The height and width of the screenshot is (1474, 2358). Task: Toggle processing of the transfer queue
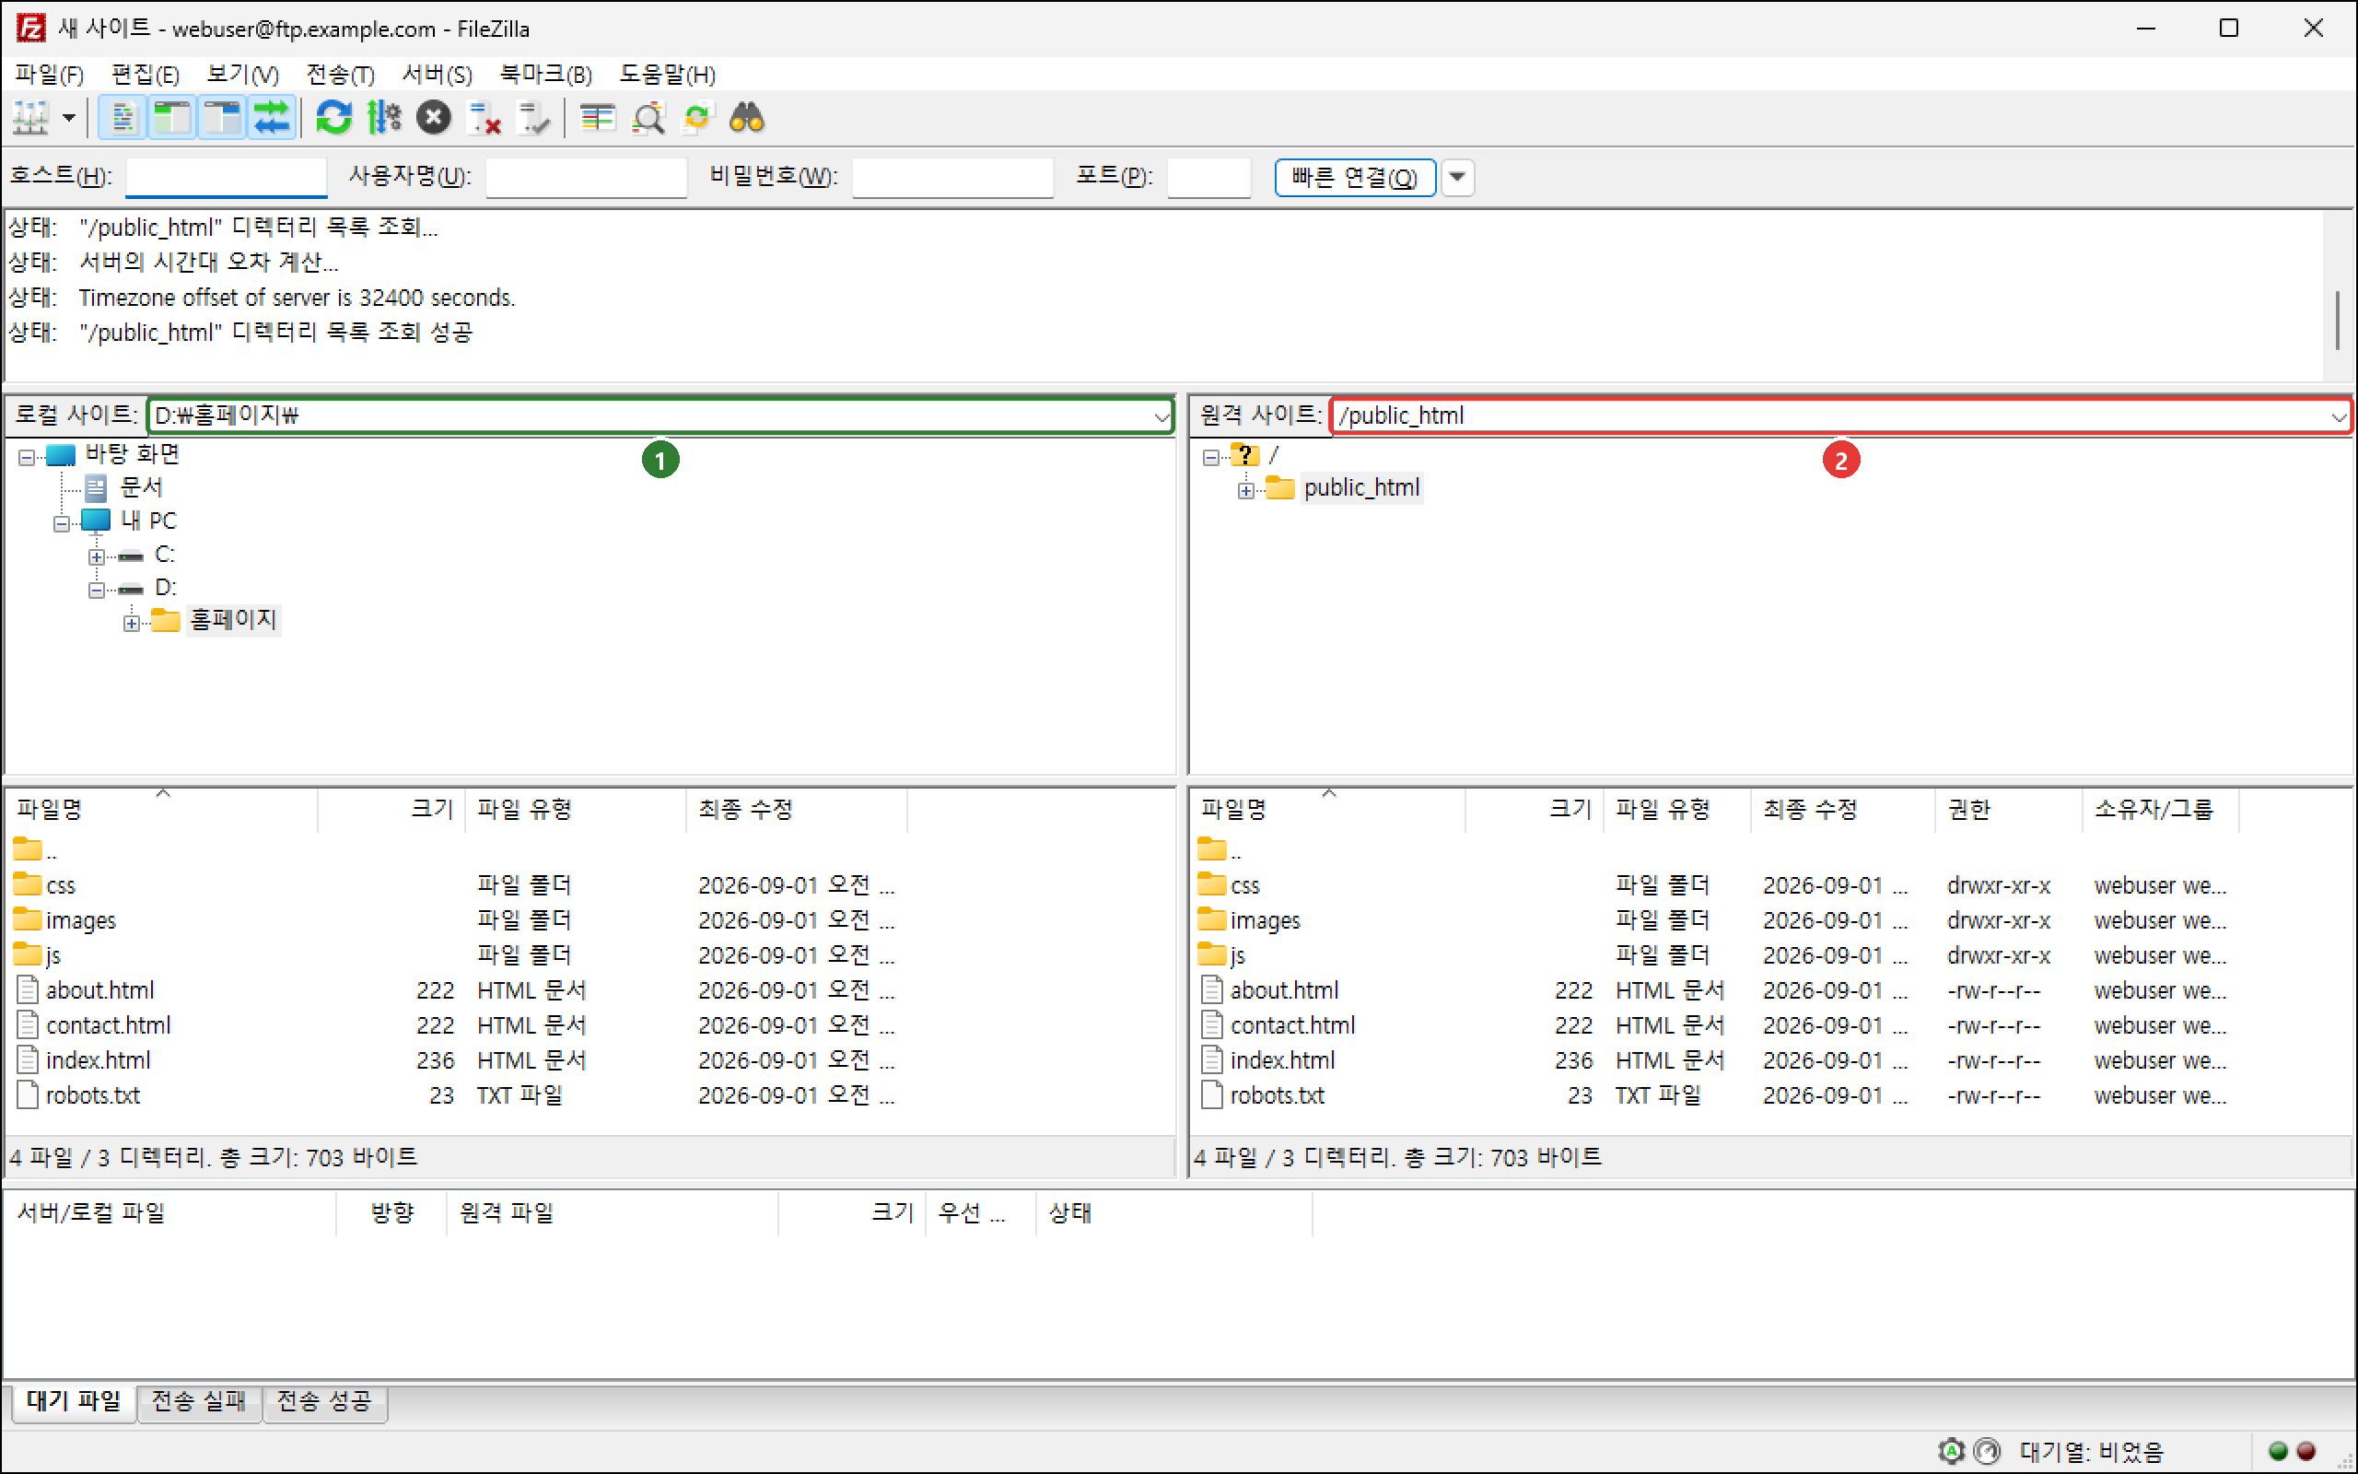pos(384,119)
